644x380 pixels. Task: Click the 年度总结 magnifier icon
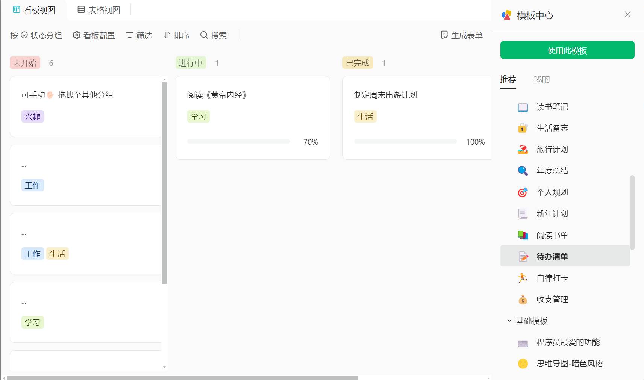(523, 171)
